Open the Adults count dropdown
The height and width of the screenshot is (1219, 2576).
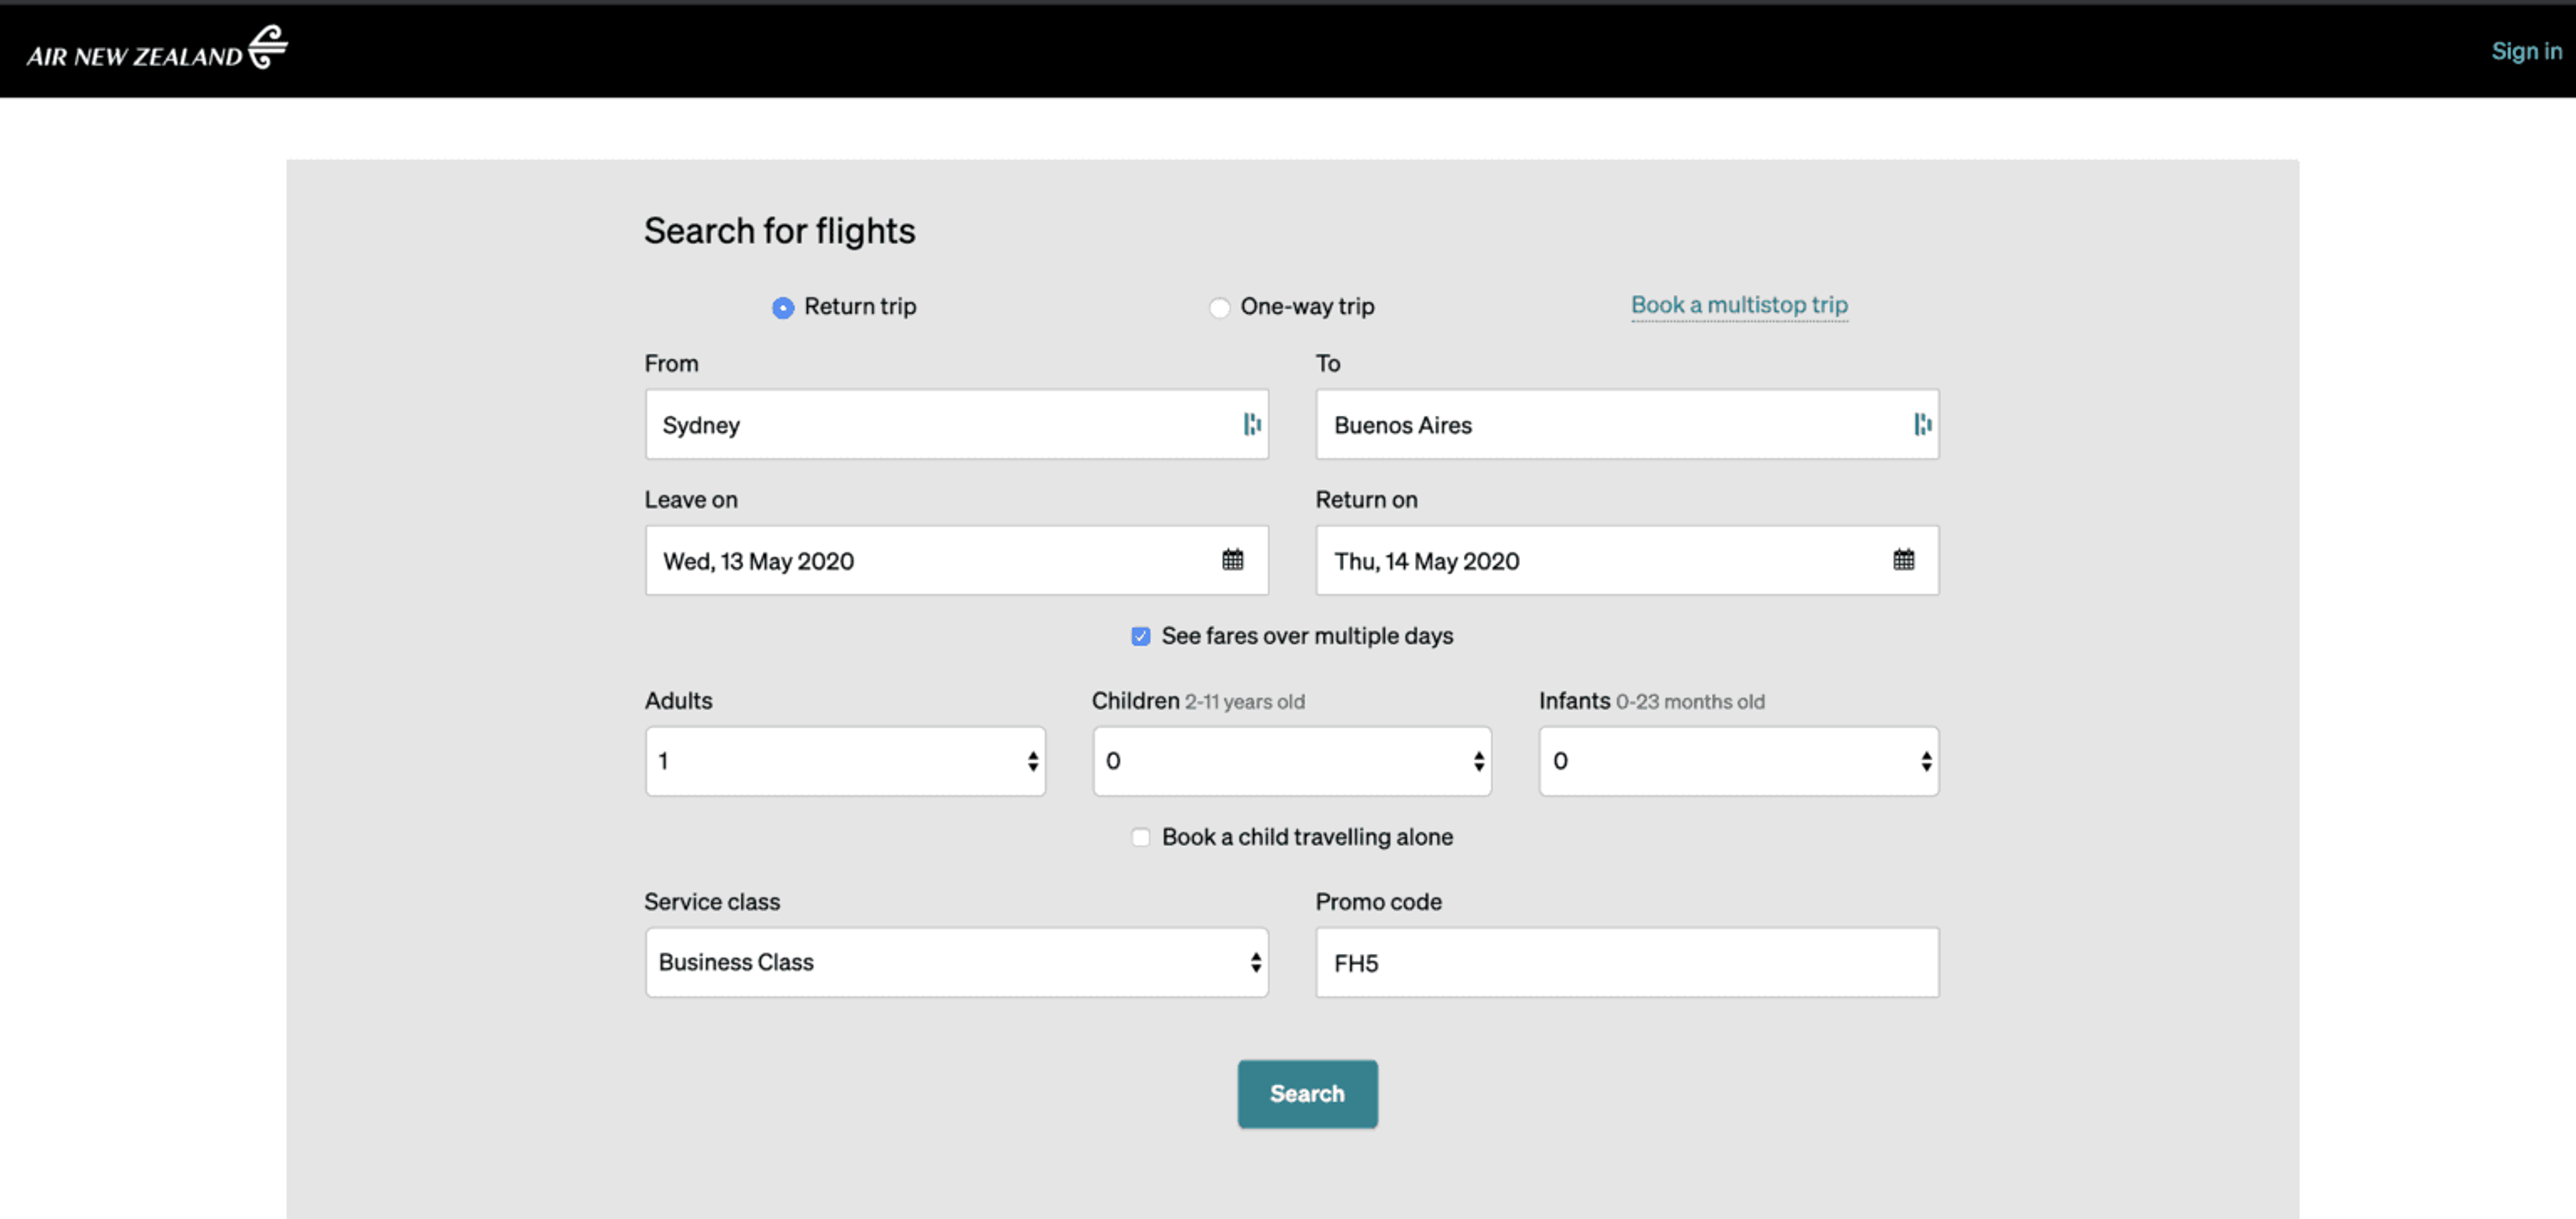point(845,762)
